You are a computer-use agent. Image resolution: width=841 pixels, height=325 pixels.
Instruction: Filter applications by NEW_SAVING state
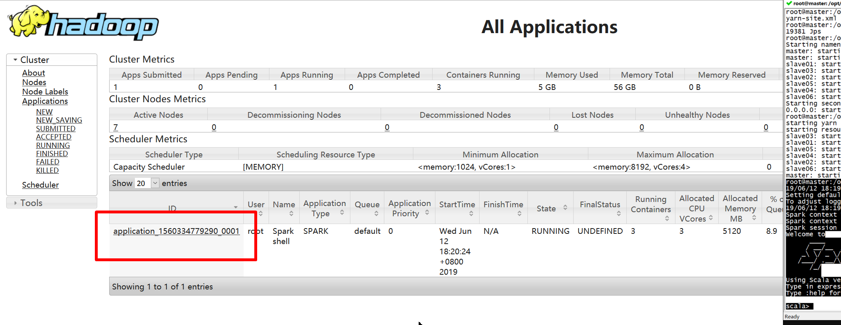coord(59,120)
